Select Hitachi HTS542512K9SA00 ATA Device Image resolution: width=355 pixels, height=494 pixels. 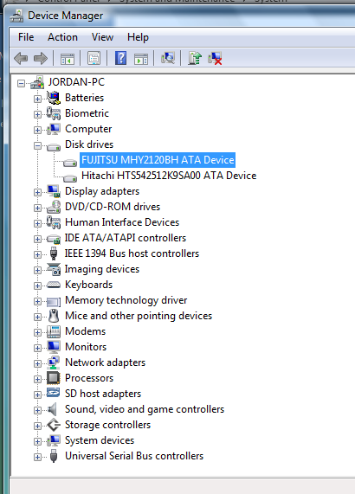169,176
